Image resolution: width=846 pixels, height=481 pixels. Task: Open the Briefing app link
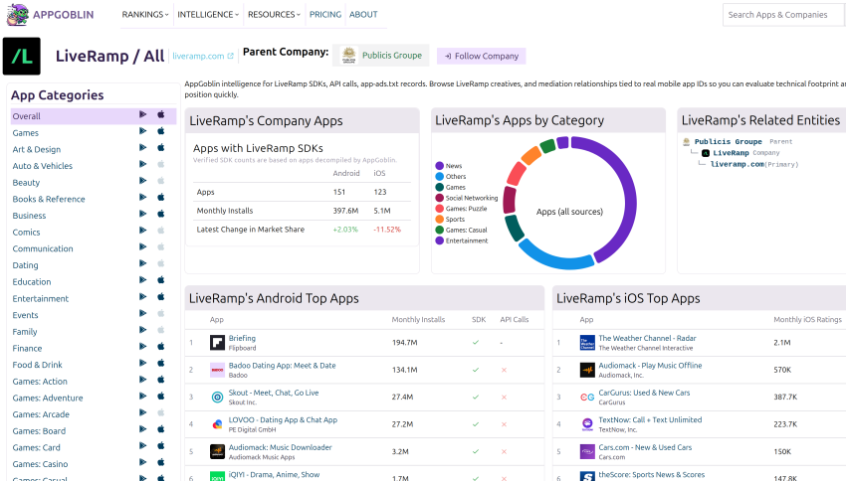(x=242, y=338)
